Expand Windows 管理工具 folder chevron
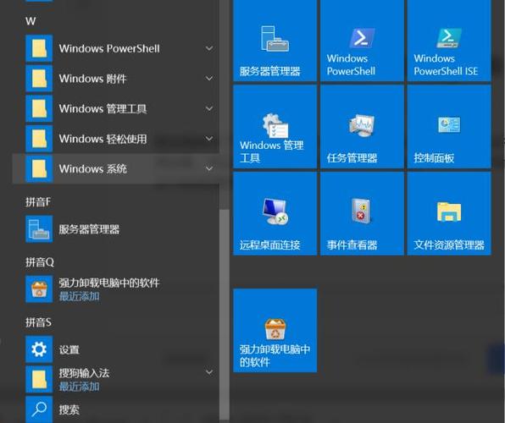 pyautogui.click(x=209, y=109)
